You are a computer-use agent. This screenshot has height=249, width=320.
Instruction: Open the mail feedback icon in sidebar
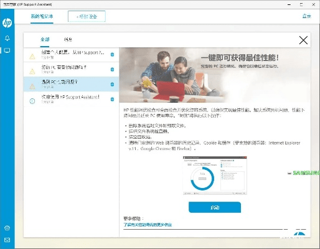7,240
